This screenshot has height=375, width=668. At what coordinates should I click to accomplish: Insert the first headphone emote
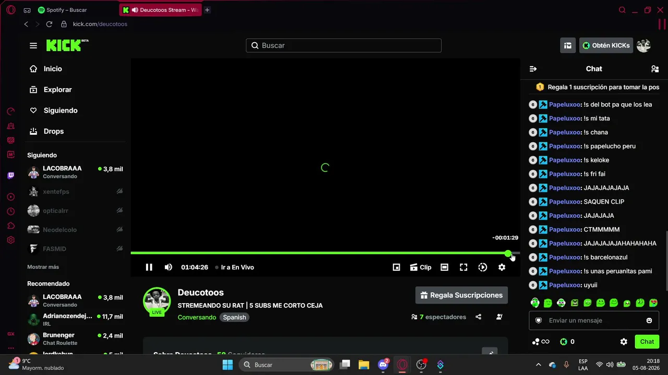pyautogui.click(x=534, y=303)
